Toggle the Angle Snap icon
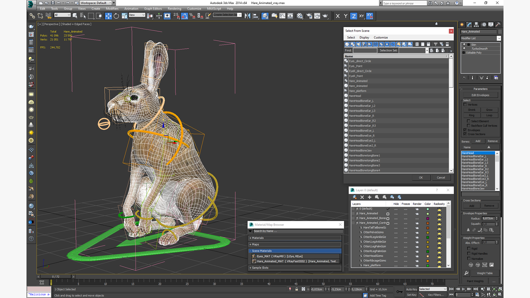Image resolution: width=530 pixels, height=298 pixels. pyautogui.click(x=184, y=16)
